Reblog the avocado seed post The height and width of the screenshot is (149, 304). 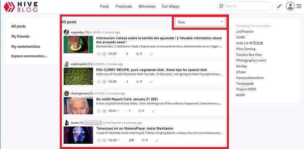click(151, 54)
